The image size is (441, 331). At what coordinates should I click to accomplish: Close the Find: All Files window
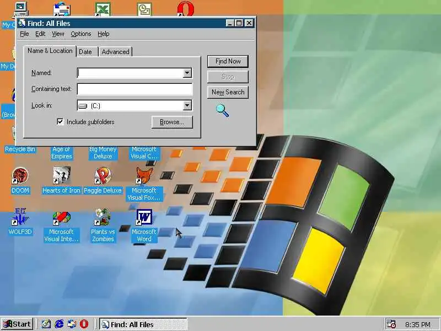coord(249,23)
